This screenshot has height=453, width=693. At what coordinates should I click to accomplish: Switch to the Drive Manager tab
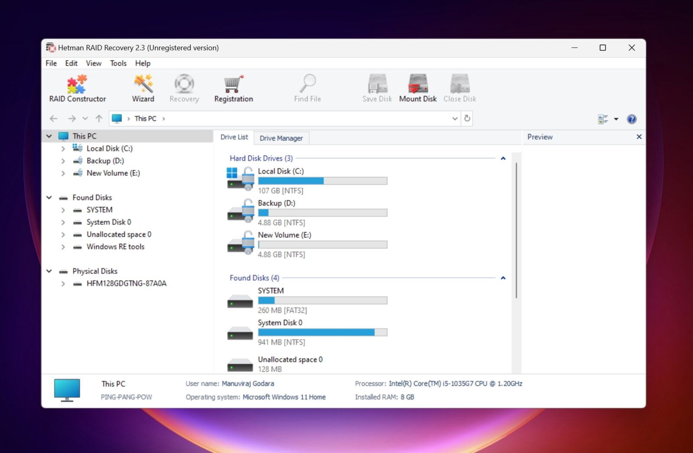point(282,138)
